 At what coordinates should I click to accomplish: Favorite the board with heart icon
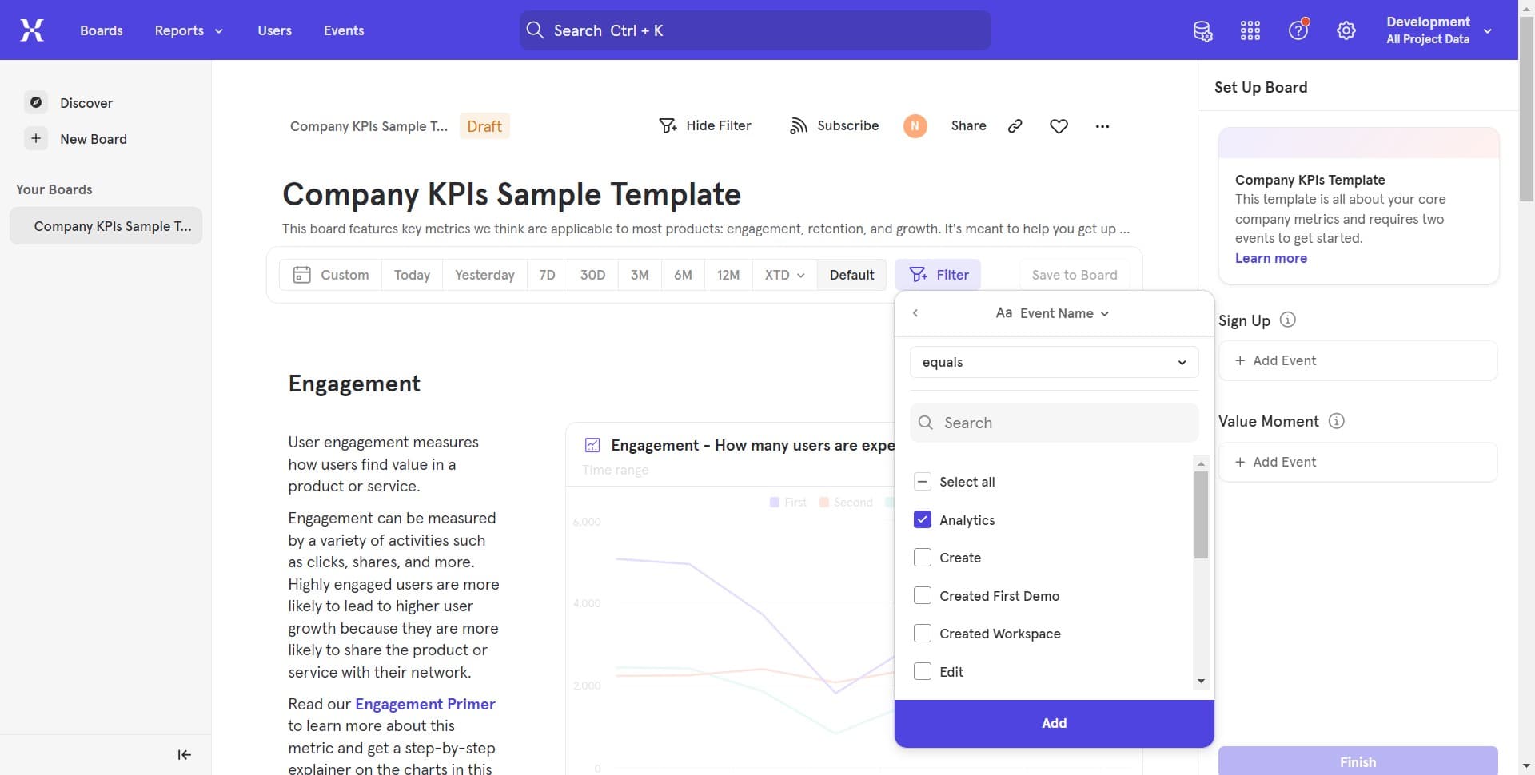(x=1059, y=125)
